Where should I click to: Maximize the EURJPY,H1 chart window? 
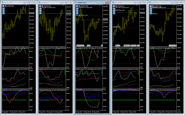[140, 3]
